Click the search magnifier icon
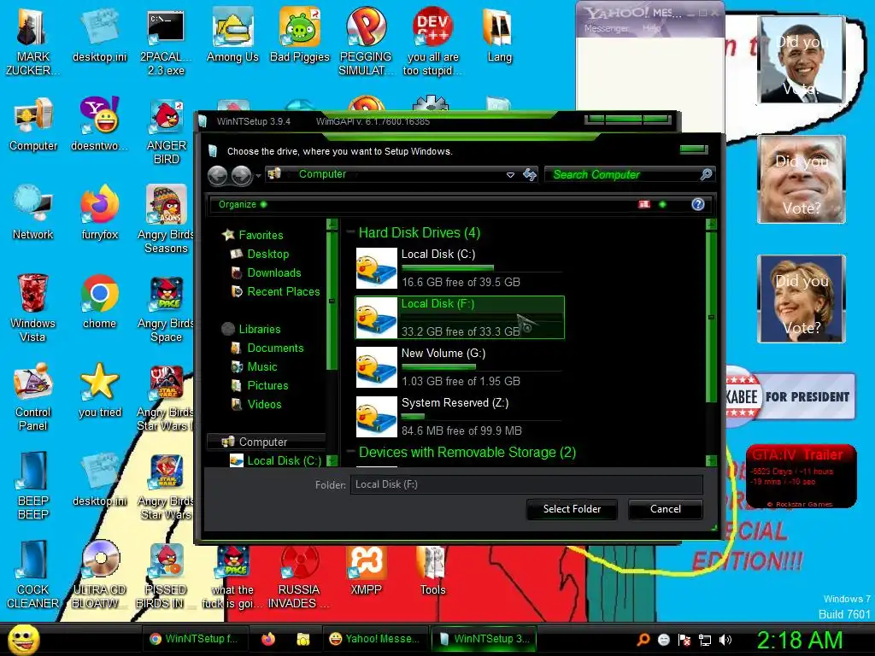This screenshot has width=875, height=656. [x=706, y=174]
